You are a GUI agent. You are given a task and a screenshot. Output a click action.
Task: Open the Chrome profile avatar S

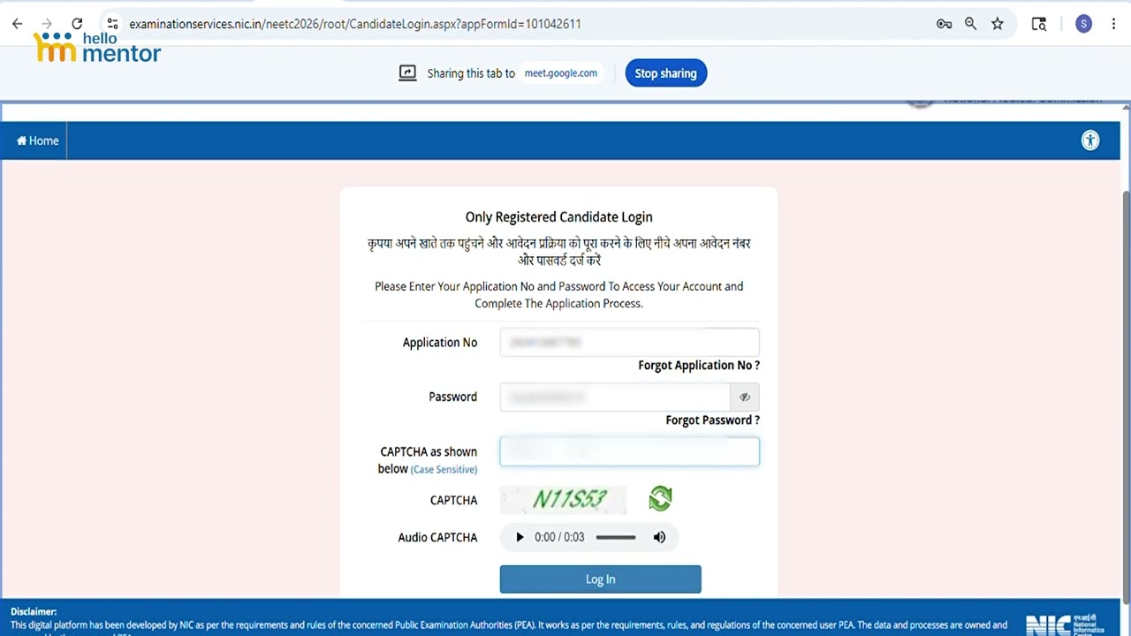point(1083,24)
